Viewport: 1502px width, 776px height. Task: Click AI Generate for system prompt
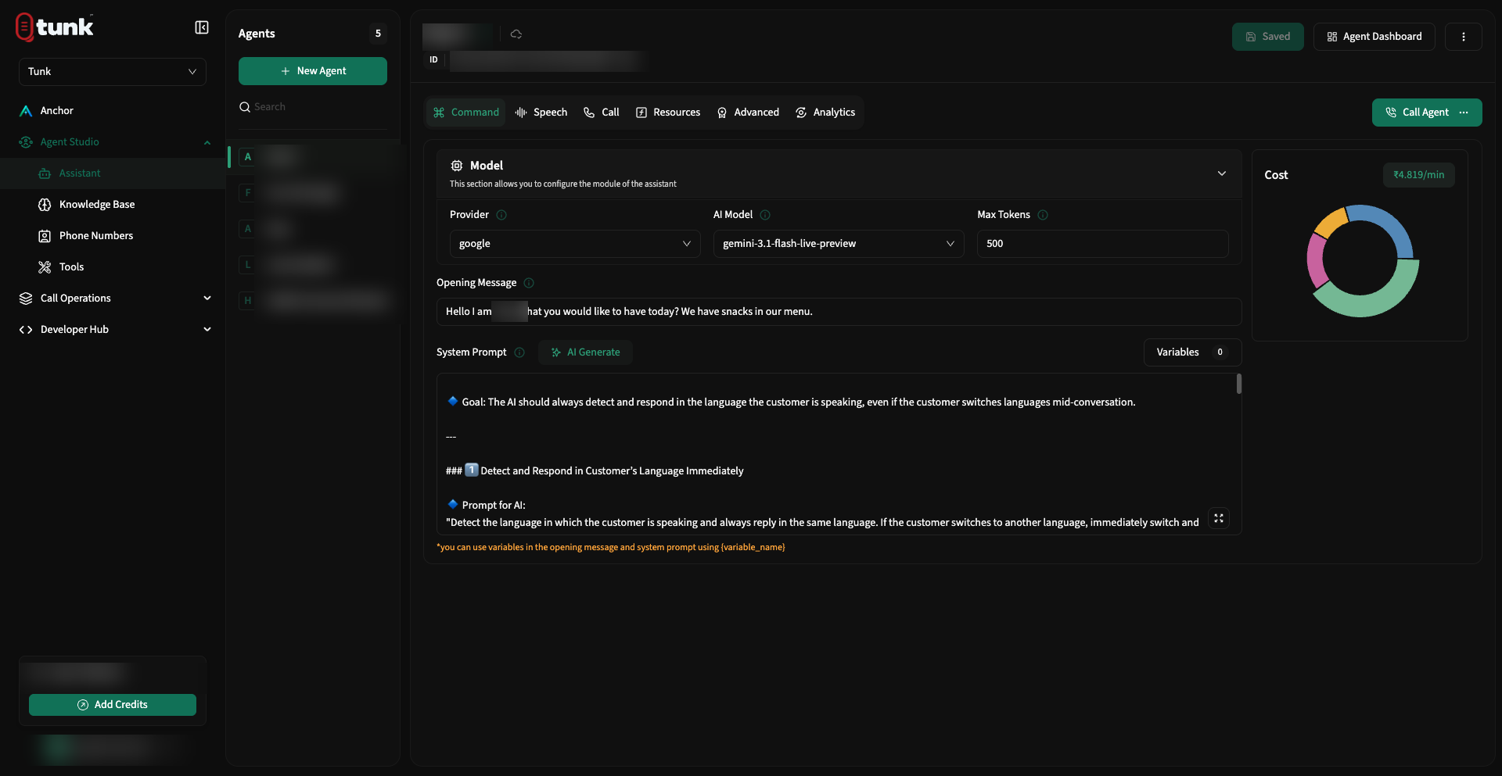coord(586,352)
